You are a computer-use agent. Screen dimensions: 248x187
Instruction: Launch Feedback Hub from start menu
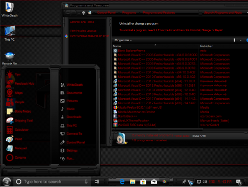click(x=20, y=84)
